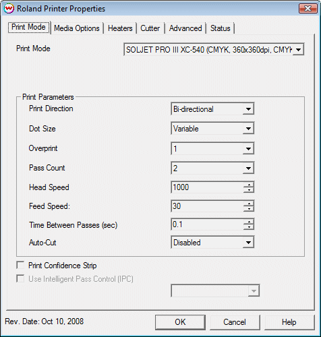The image size is (321, 337).
Task: Decrease Head Speed with down arrow
Action: tap(249, 190)
